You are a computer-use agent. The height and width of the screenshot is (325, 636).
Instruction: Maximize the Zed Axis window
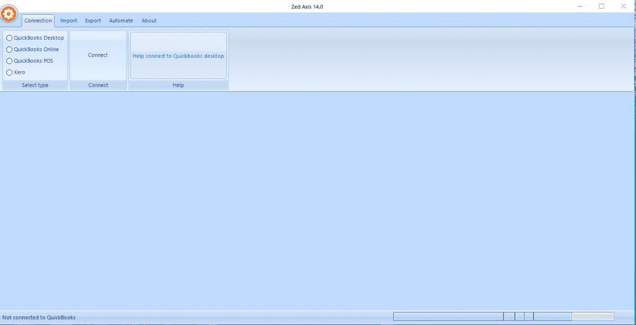tap(601, 6)
